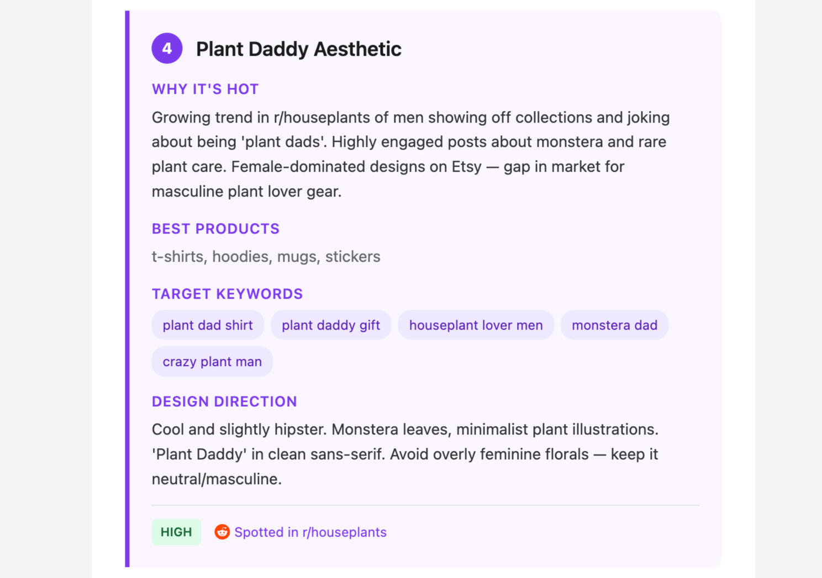This screenshot has width=822, height=578.
Task: Click the t-shirts, hoodies, mugs, stickers text
Action: pyautogui.click(x=266, y=257)
